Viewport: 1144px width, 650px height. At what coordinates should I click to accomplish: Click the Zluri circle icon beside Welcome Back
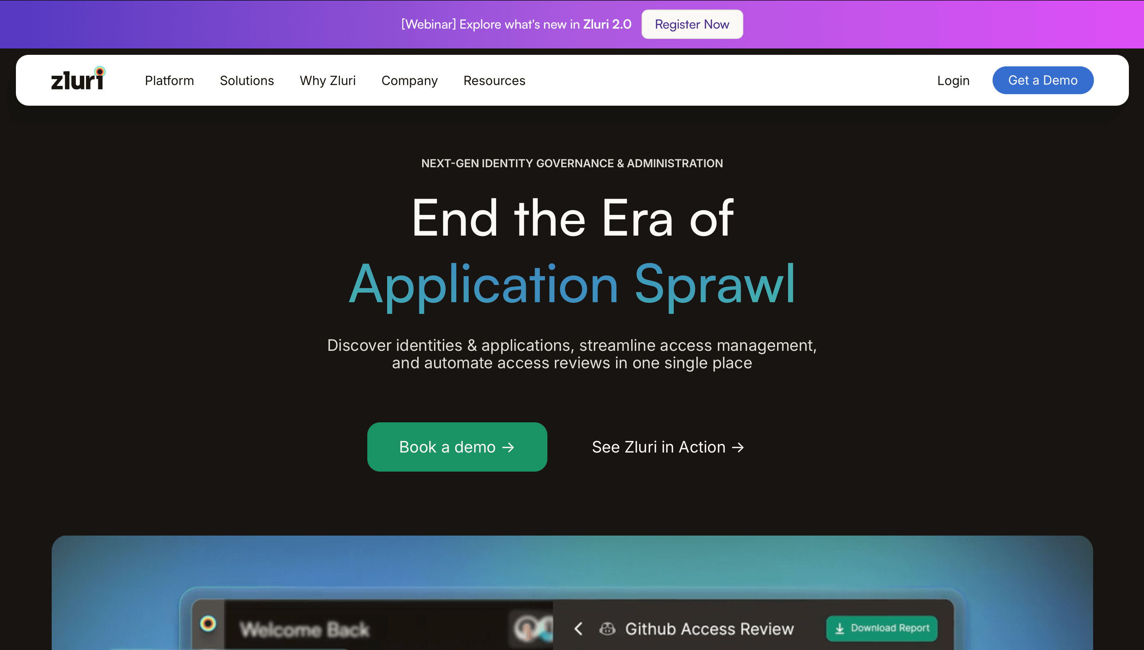point(207,623)
